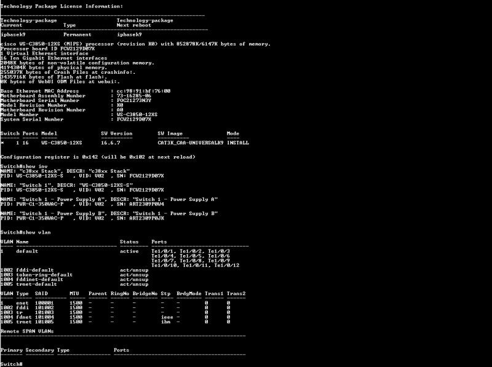Select SAID value '101005'
The image size is (492, 367).
(x=44, y=322)
